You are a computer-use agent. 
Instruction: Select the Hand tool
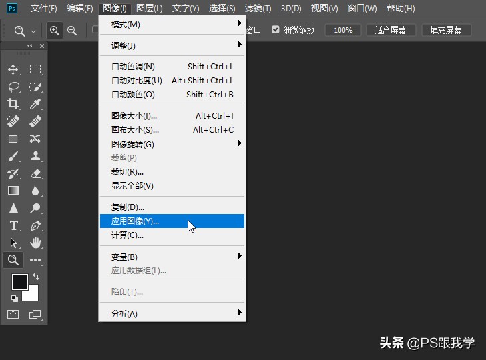[35, 243]
